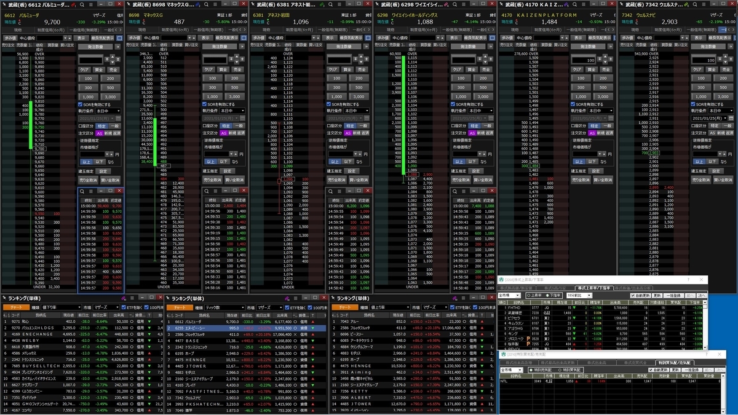Click 売り全取消 in 6612 バルミューダ board

[88, 180]
